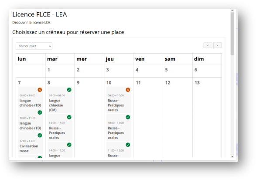Image resolution: width=256 pixels, height=180 pixels.
Task: Click green check on Thursday 10:00 Russe slot
Action: pos(128,117)
